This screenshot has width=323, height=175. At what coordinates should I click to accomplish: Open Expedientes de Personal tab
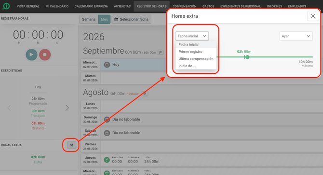coord(241,6)
